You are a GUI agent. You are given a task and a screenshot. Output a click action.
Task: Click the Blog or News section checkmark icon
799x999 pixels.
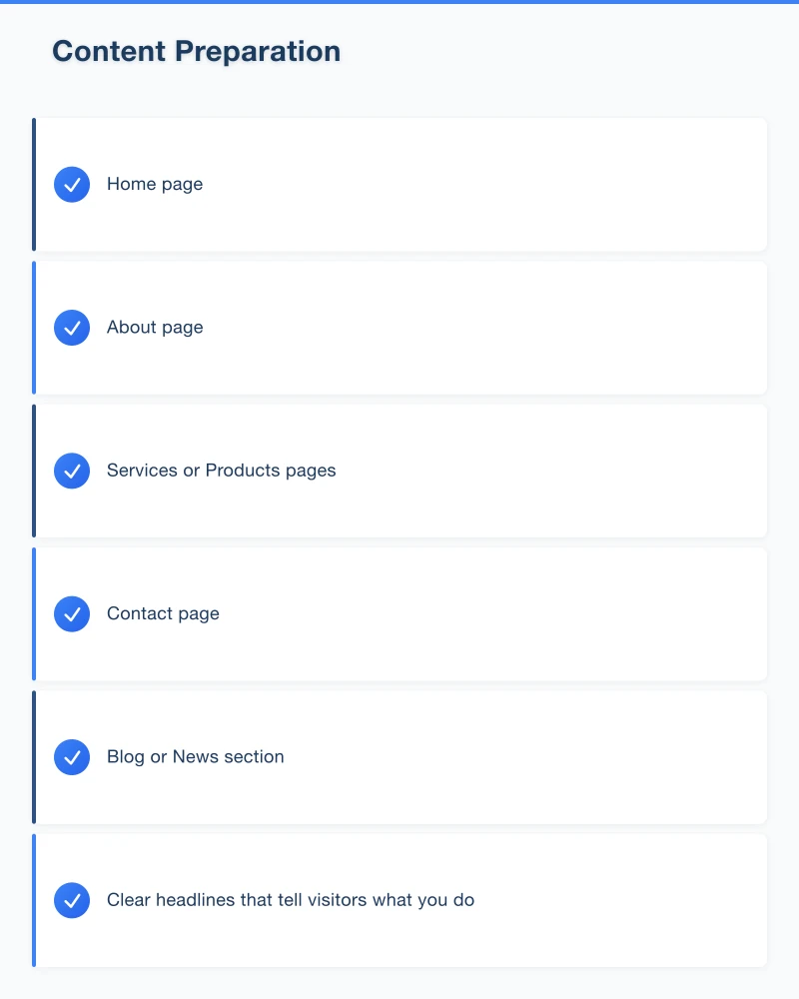(72, 757)
